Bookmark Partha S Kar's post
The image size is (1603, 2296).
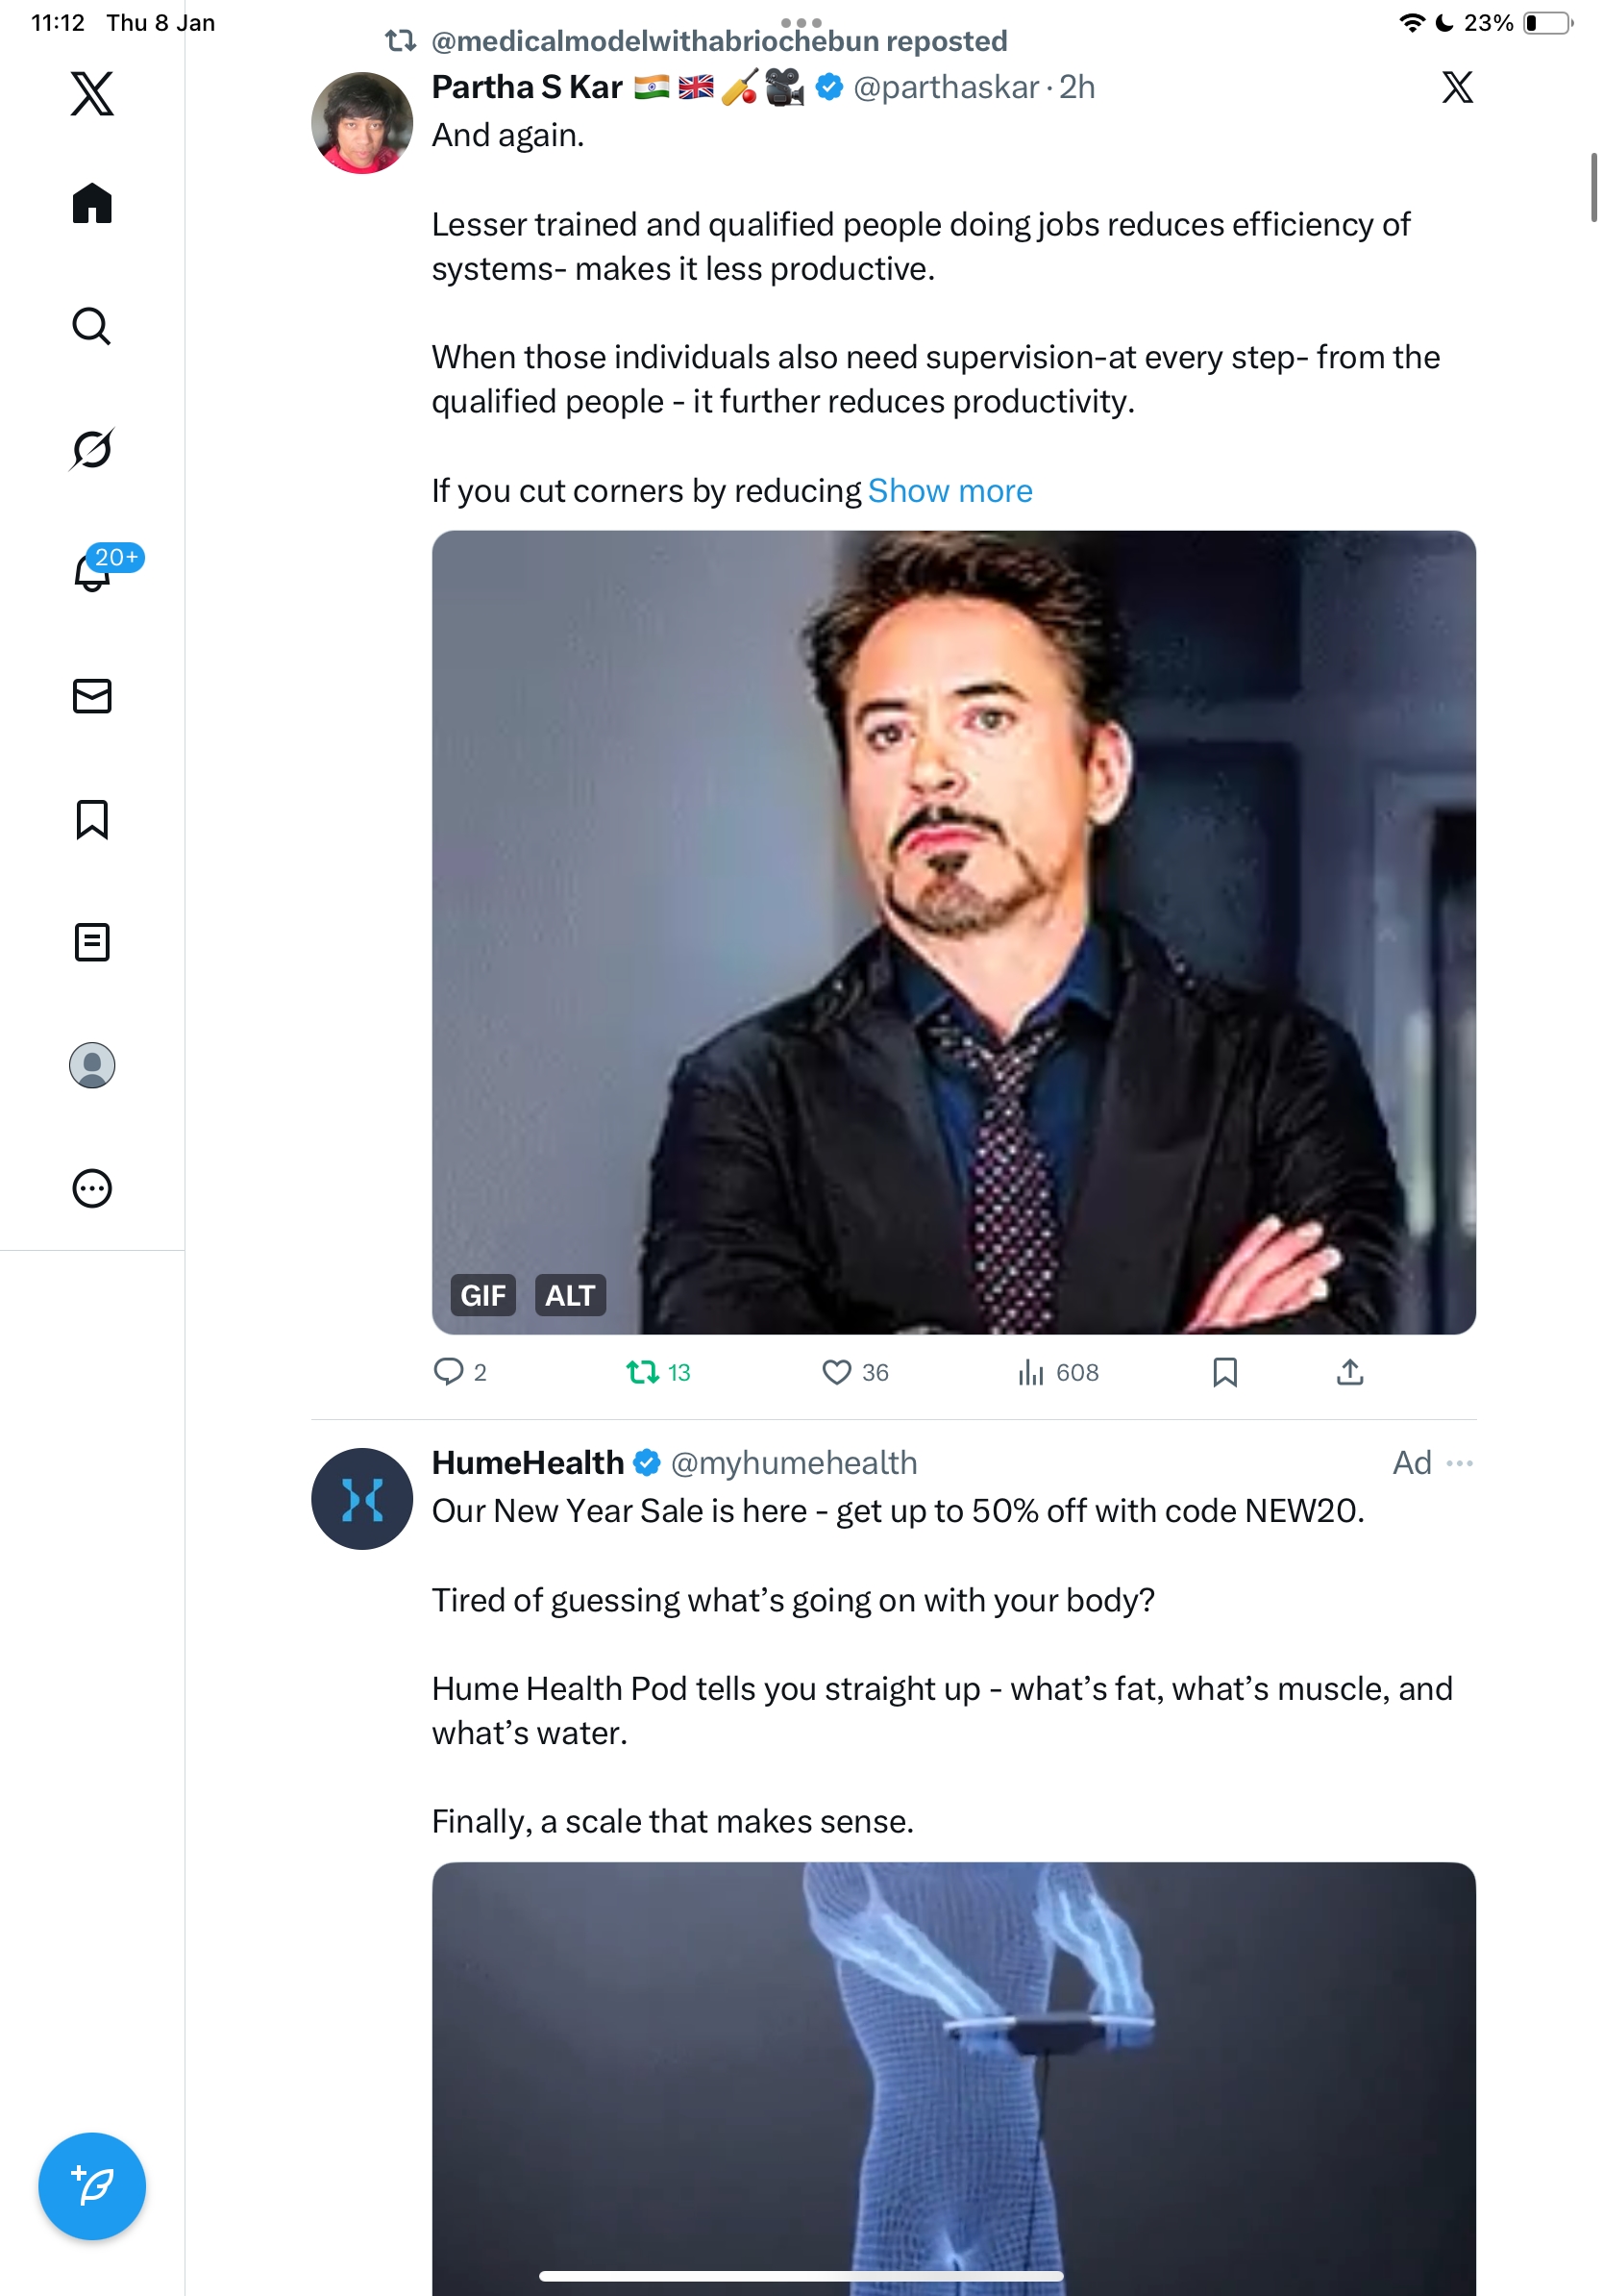[1224, 1372]
